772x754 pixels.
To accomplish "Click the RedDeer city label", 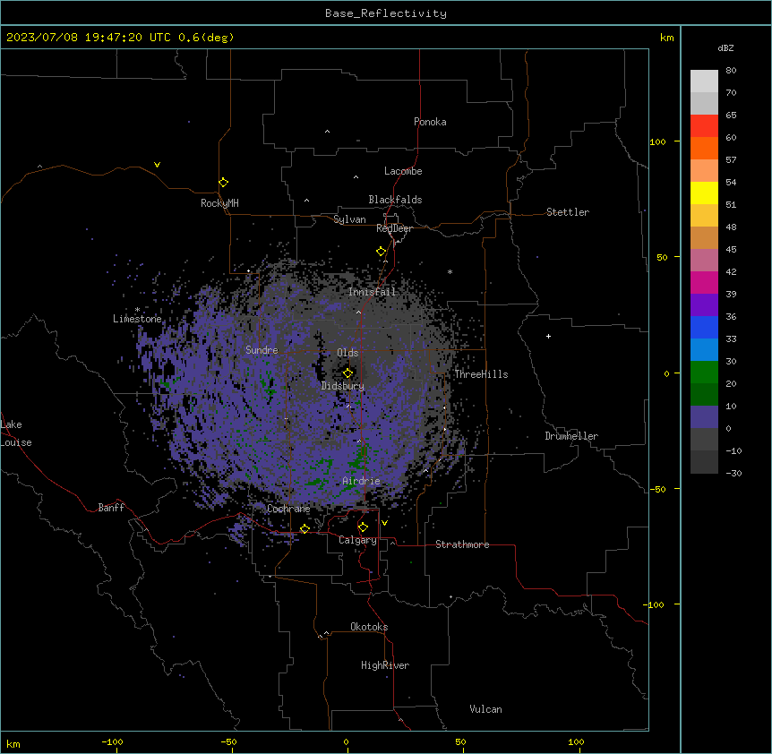I will (x=394, y=228).
